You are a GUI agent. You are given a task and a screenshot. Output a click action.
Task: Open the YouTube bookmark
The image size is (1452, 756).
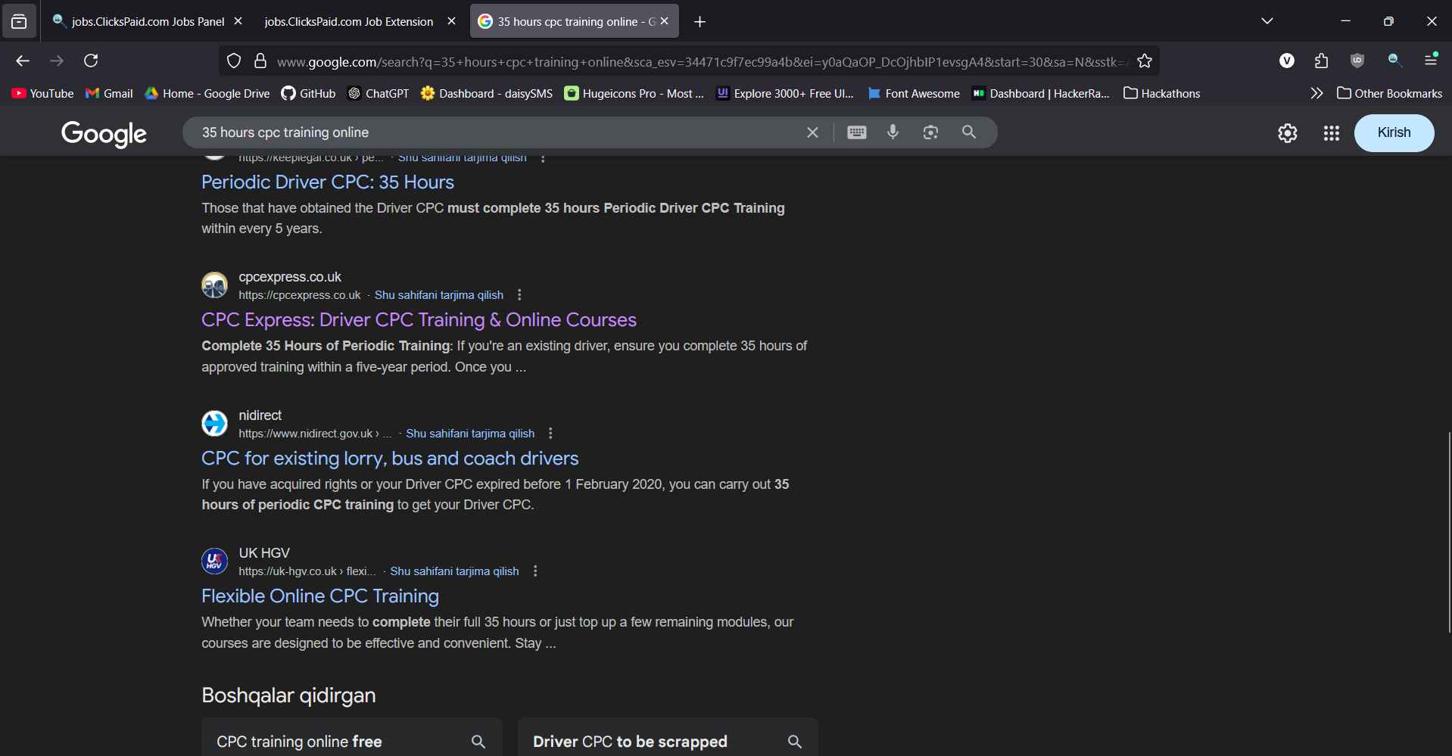pos(42,93)
